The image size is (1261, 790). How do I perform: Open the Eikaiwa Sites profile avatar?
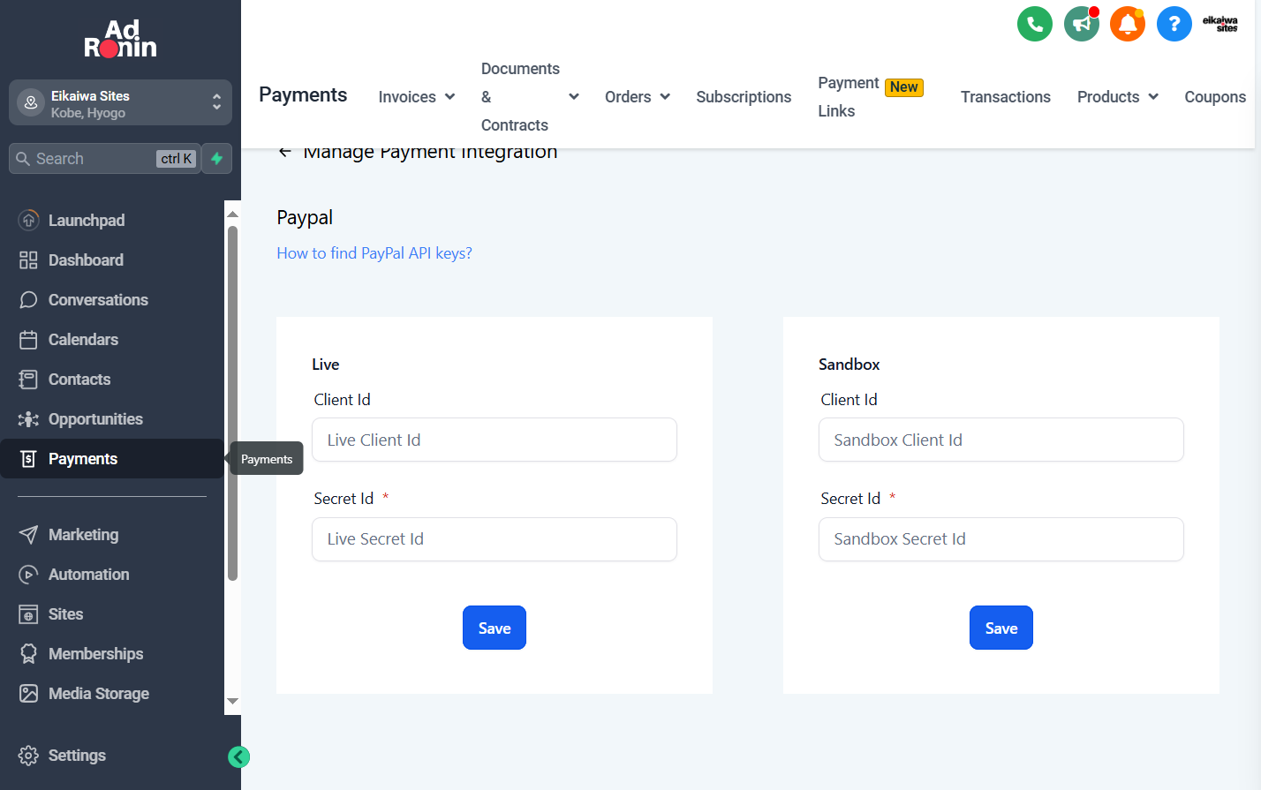click(1220, 24)
